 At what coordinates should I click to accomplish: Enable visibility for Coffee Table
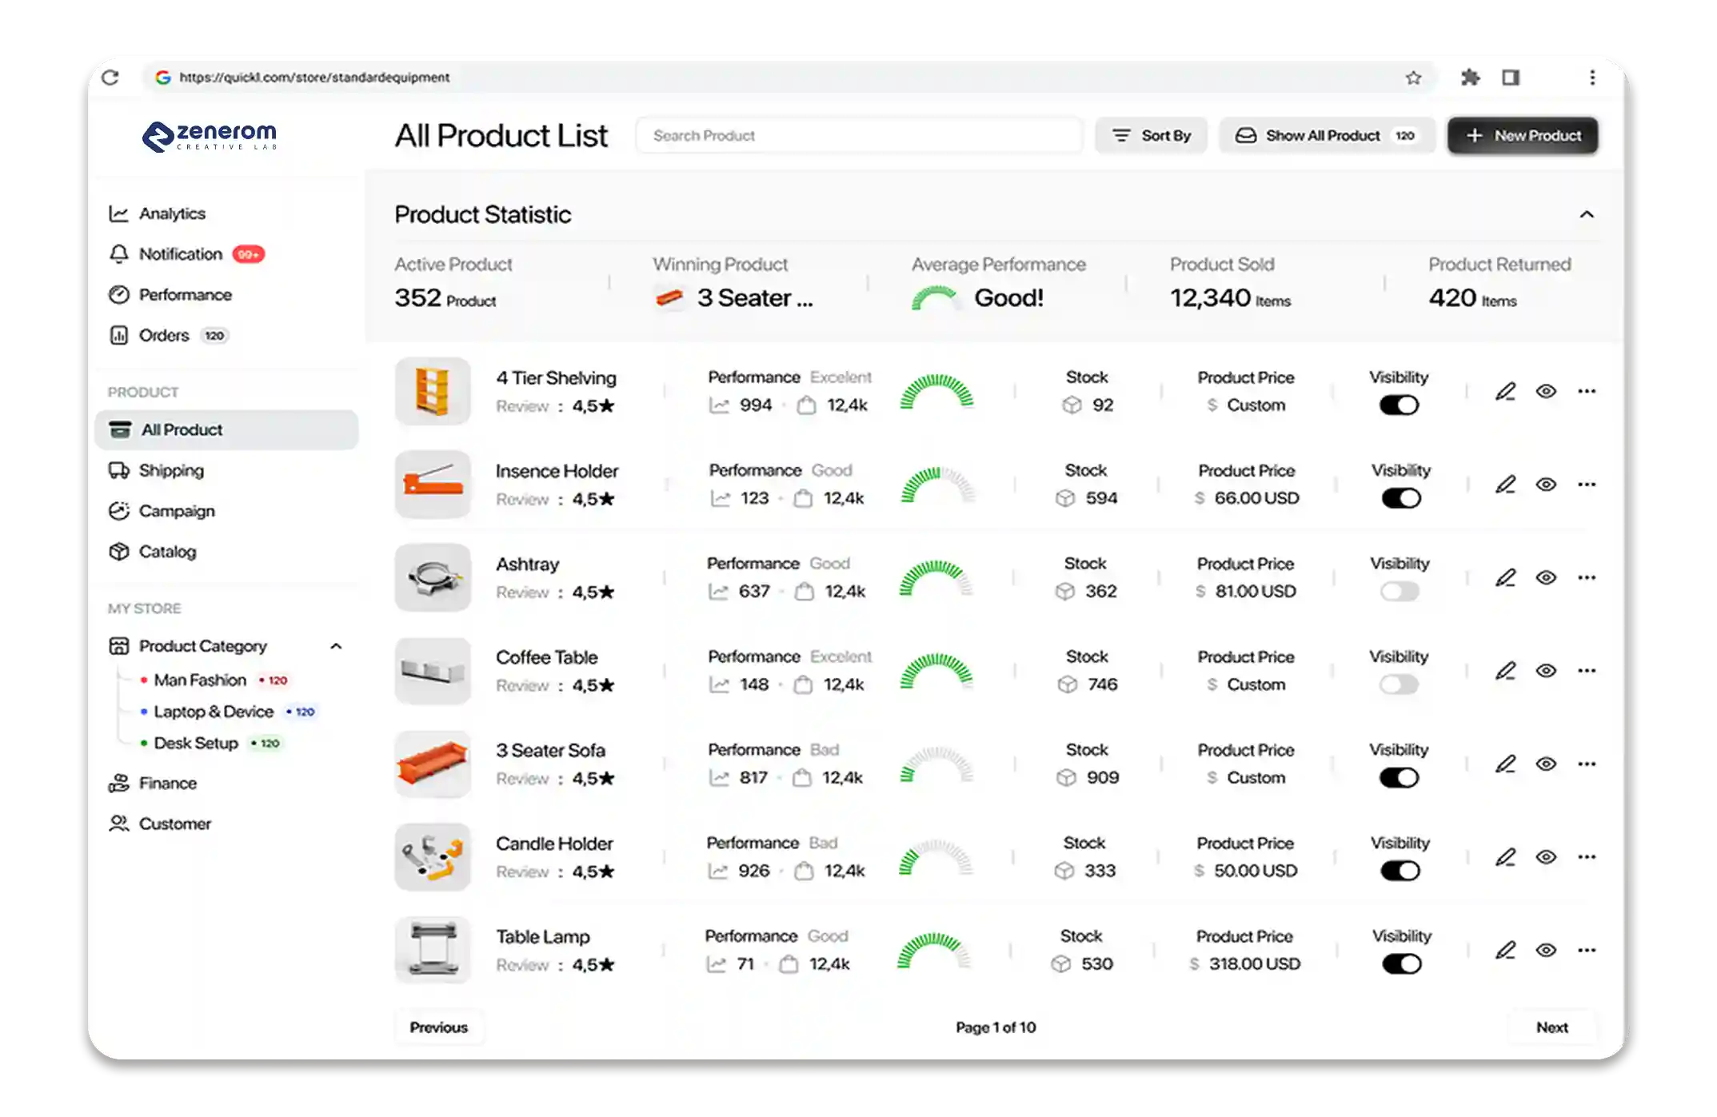tap(1399, 684)
